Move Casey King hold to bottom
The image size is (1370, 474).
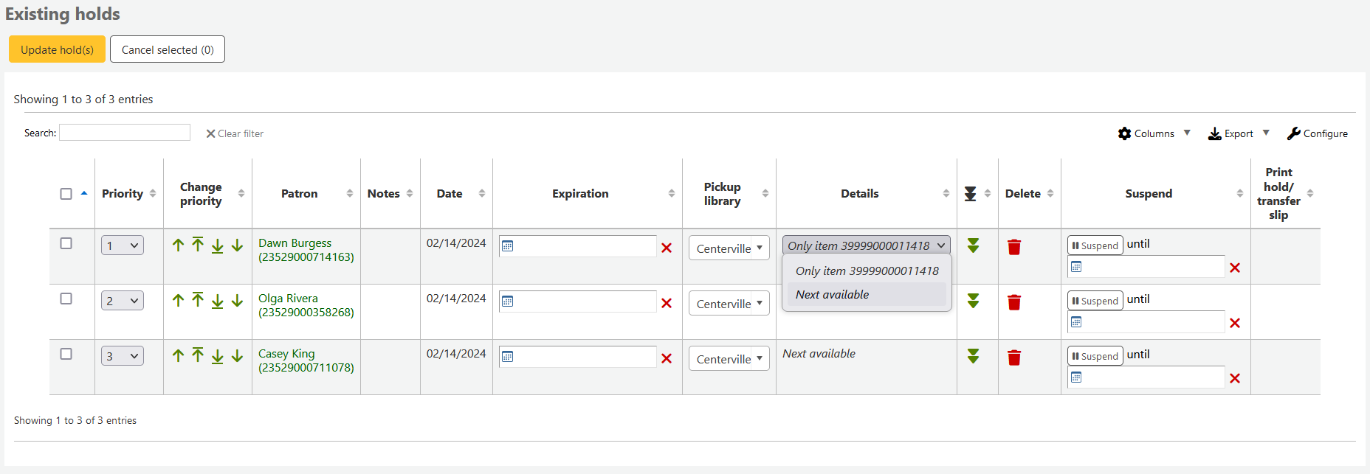[x=218, y=356]
